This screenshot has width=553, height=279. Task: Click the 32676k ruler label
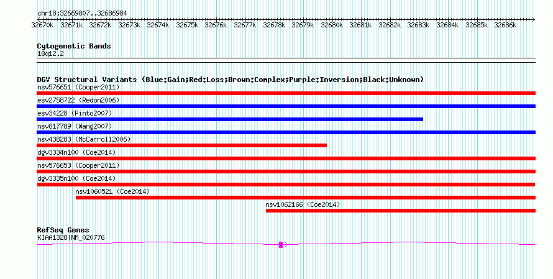pyautogui.click(x=216, y=25)
